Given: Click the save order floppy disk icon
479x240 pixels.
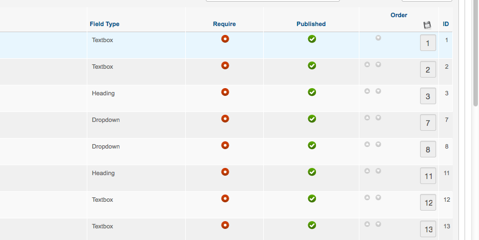Looking at the screenshot, I should [x=427, y=25].
